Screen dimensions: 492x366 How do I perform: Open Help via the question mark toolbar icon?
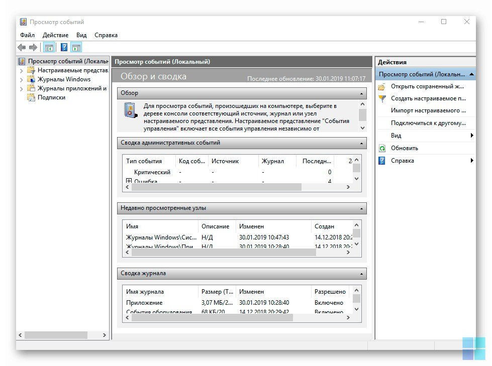pos(64,47)
